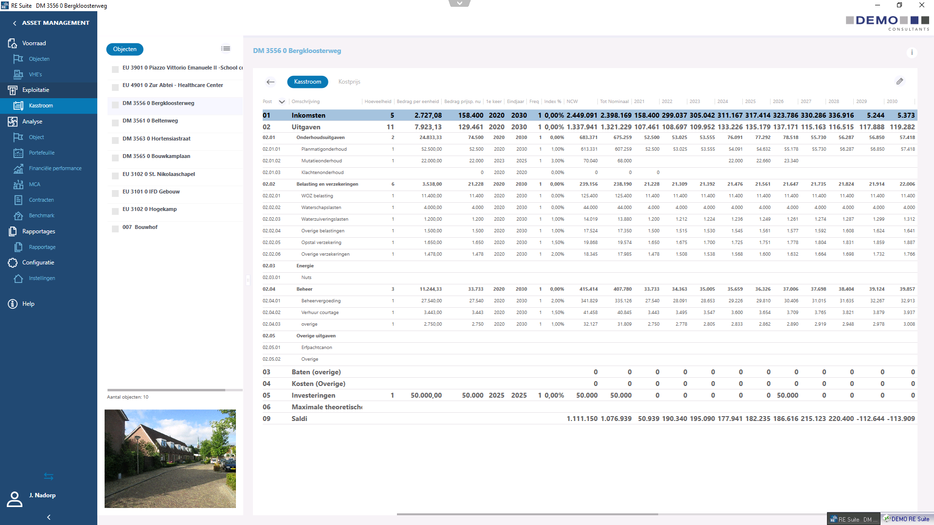Screen dimensions: 934x525
Task: Expand the top center pull-down handle
Action: click(x=459, y=3)
